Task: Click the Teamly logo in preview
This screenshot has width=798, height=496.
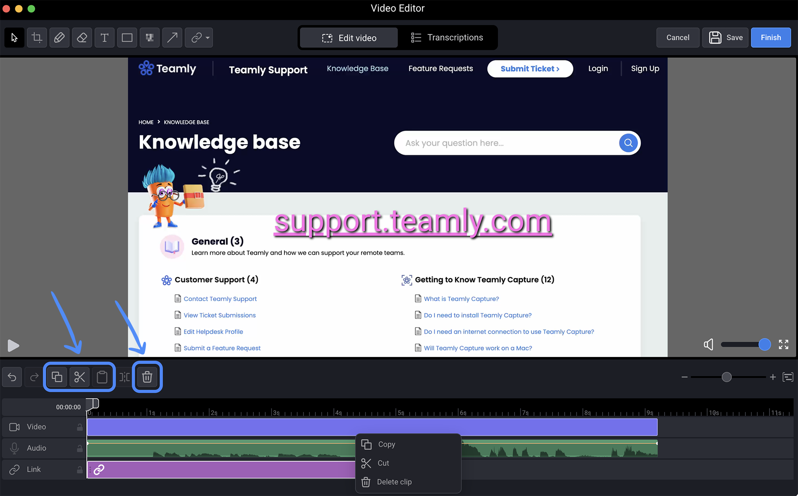Action: pos(167,68)
